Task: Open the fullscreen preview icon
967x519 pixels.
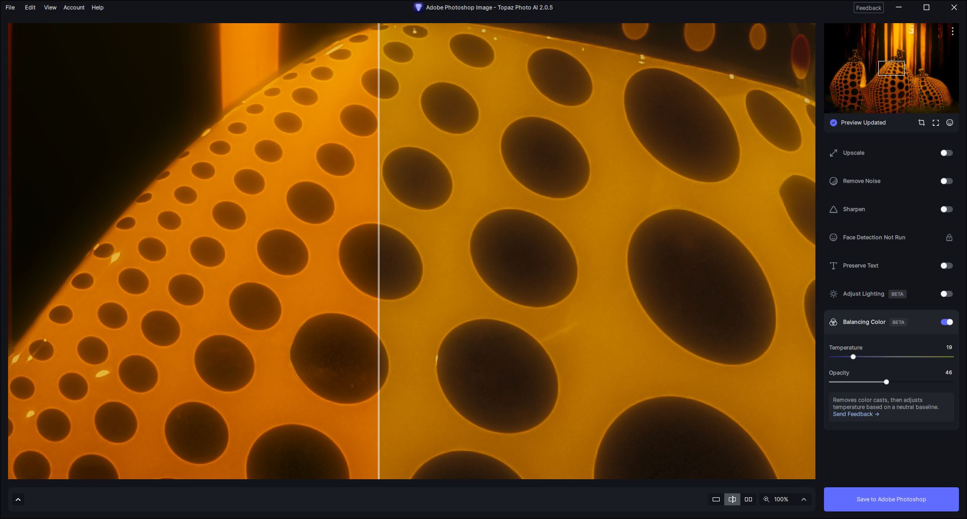Action: tap(935, 123)
